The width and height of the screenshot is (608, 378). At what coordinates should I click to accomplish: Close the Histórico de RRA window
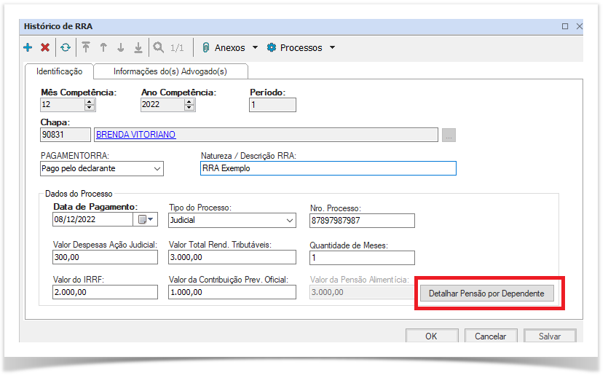(x=580, y=26)
